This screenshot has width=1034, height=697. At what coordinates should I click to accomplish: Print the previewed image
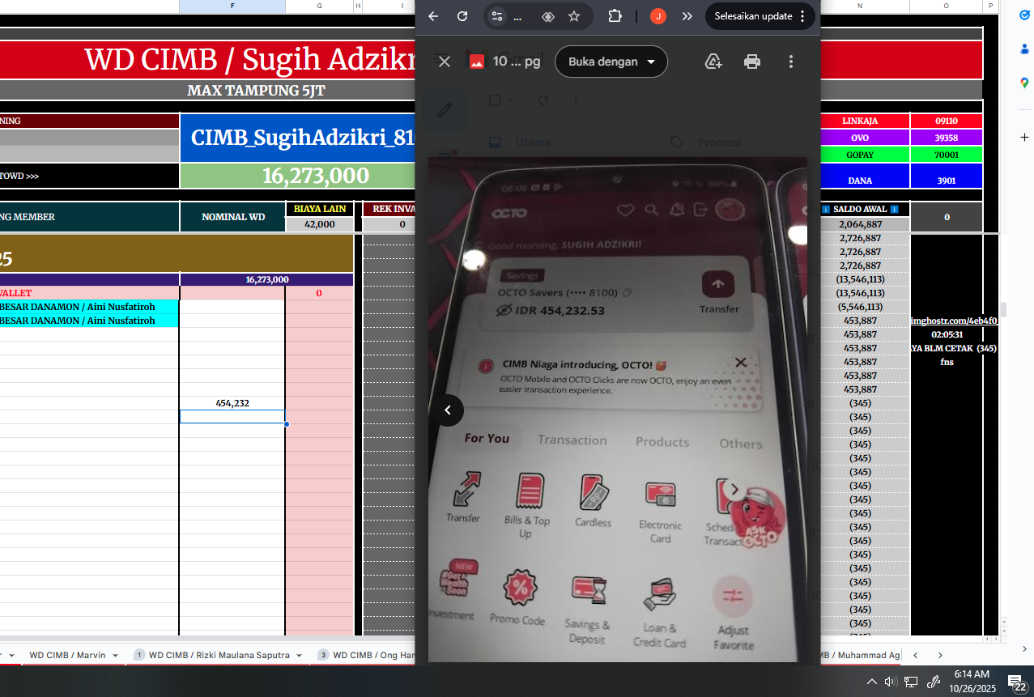click(x=752, y=62)
